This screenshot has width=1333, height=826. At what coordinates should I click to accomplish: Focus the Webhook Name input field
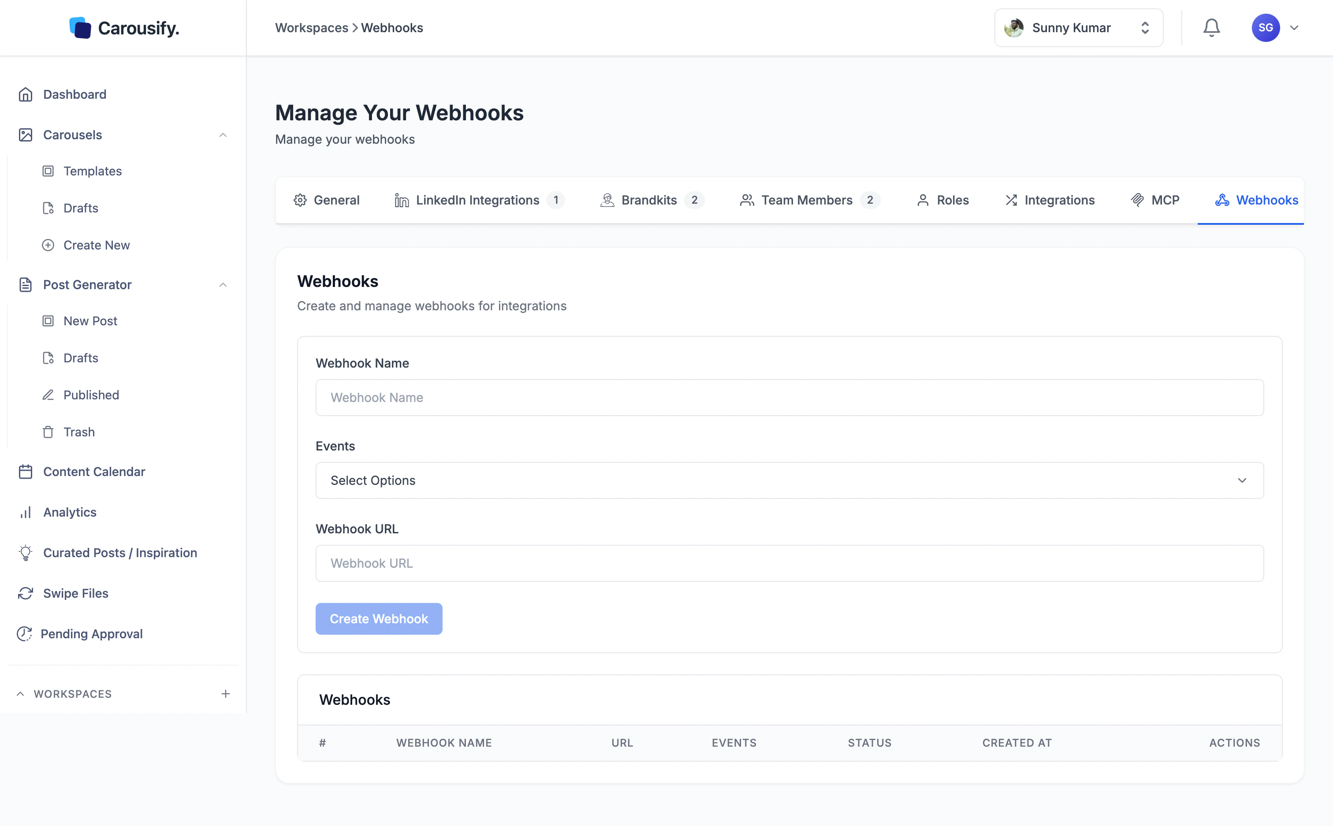(x=789, y=398)
